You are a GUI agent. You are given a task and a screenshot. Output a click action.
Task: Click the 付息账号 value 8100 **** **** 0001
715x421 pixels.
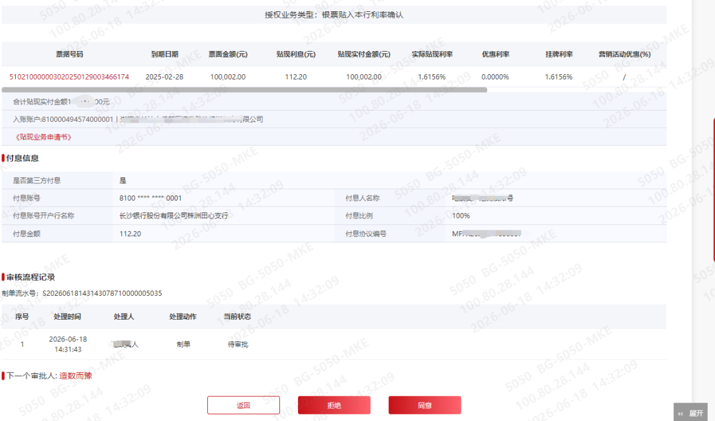click(x=150, y=198)
